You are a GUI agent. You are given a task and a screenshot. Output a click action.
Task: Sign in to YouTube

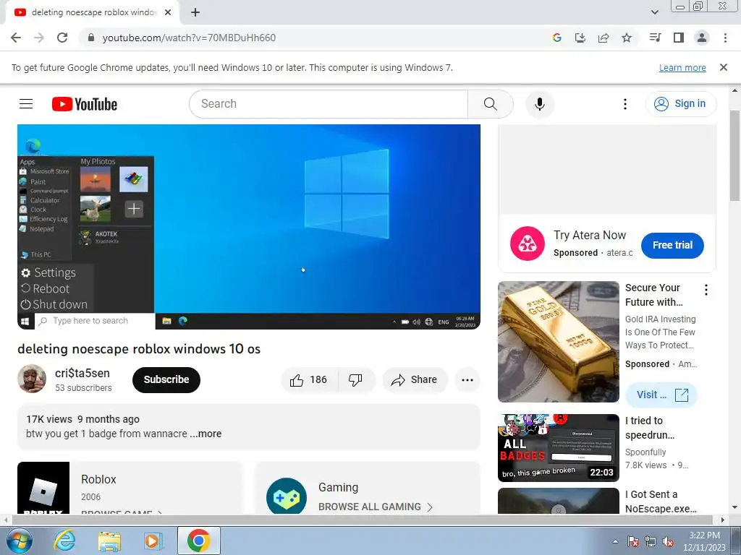680,104
